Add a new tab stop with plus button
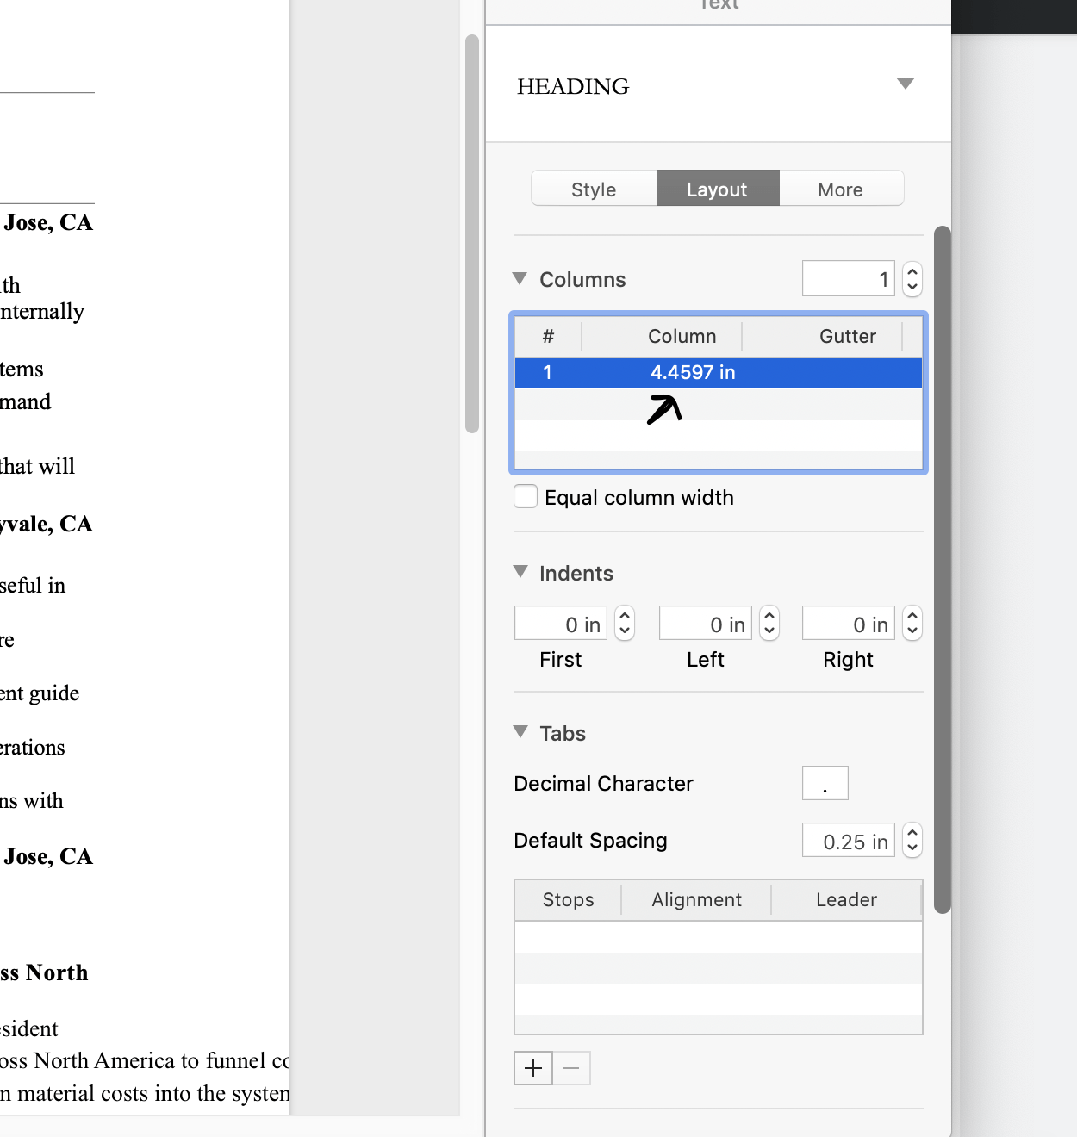The image size is (1077, 1137). click(x=533, y=1067)
